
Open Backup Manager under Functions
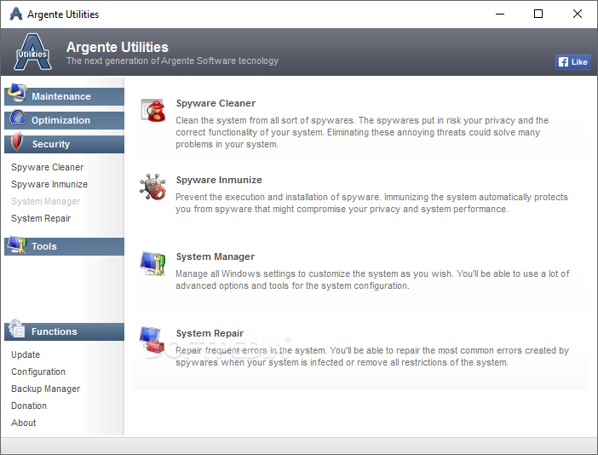point(45,389)
